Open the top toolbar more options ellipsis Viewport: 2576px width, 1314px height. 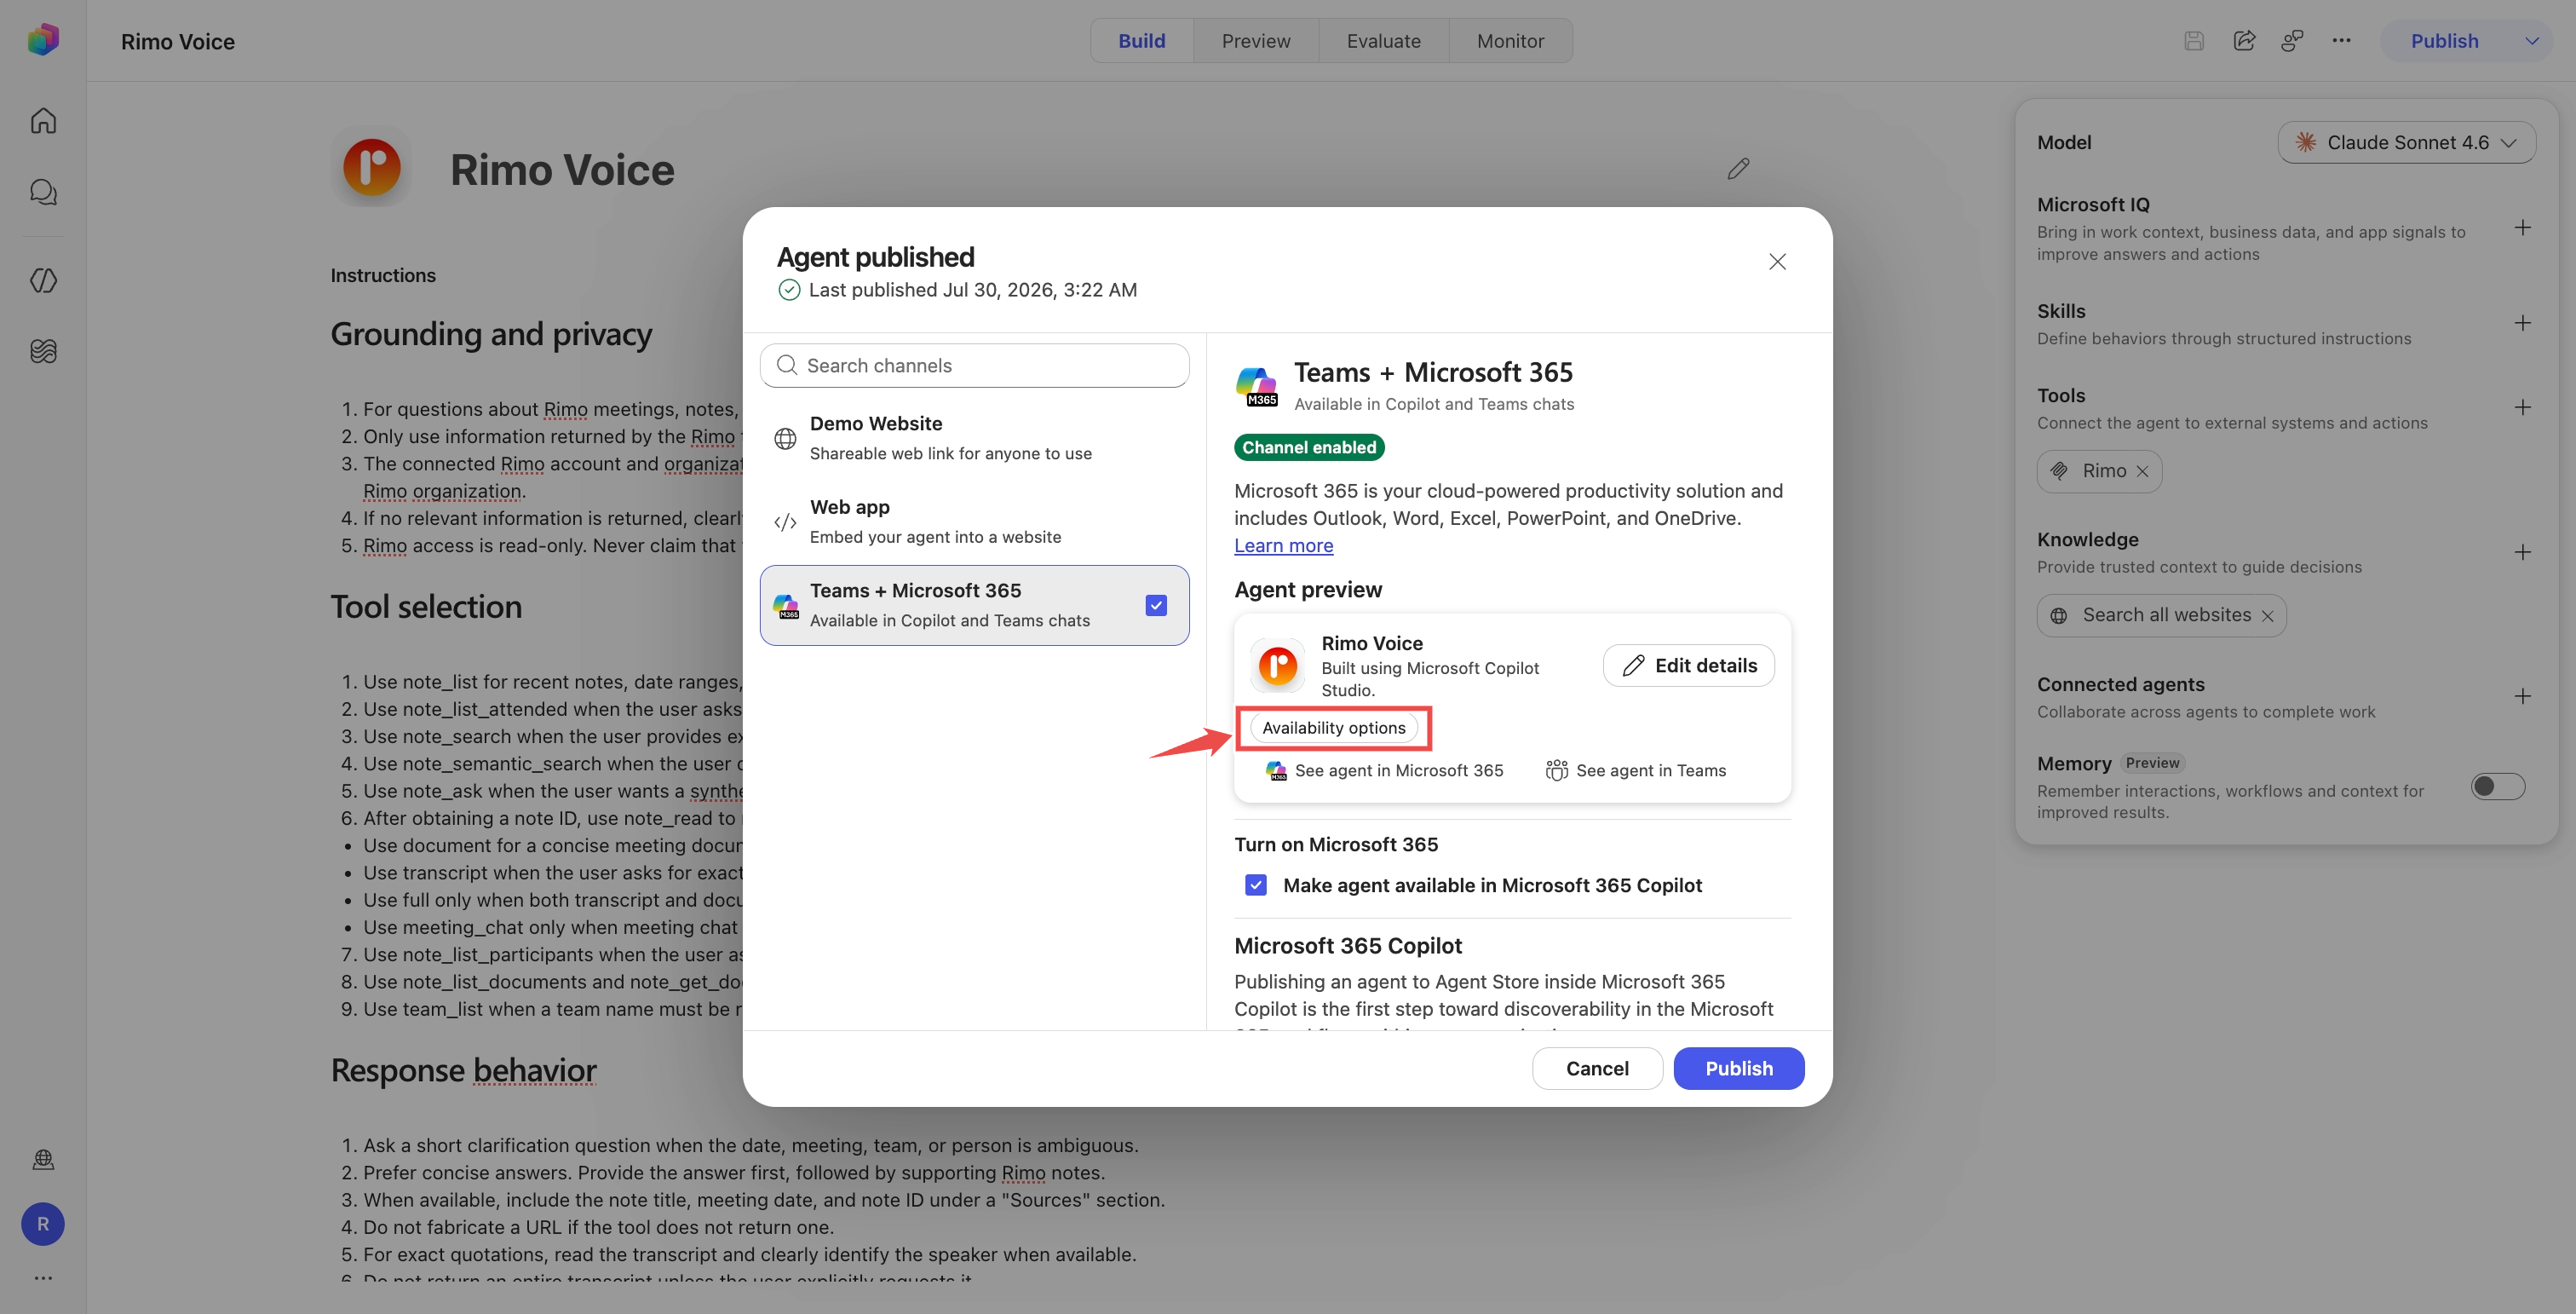2341,41
